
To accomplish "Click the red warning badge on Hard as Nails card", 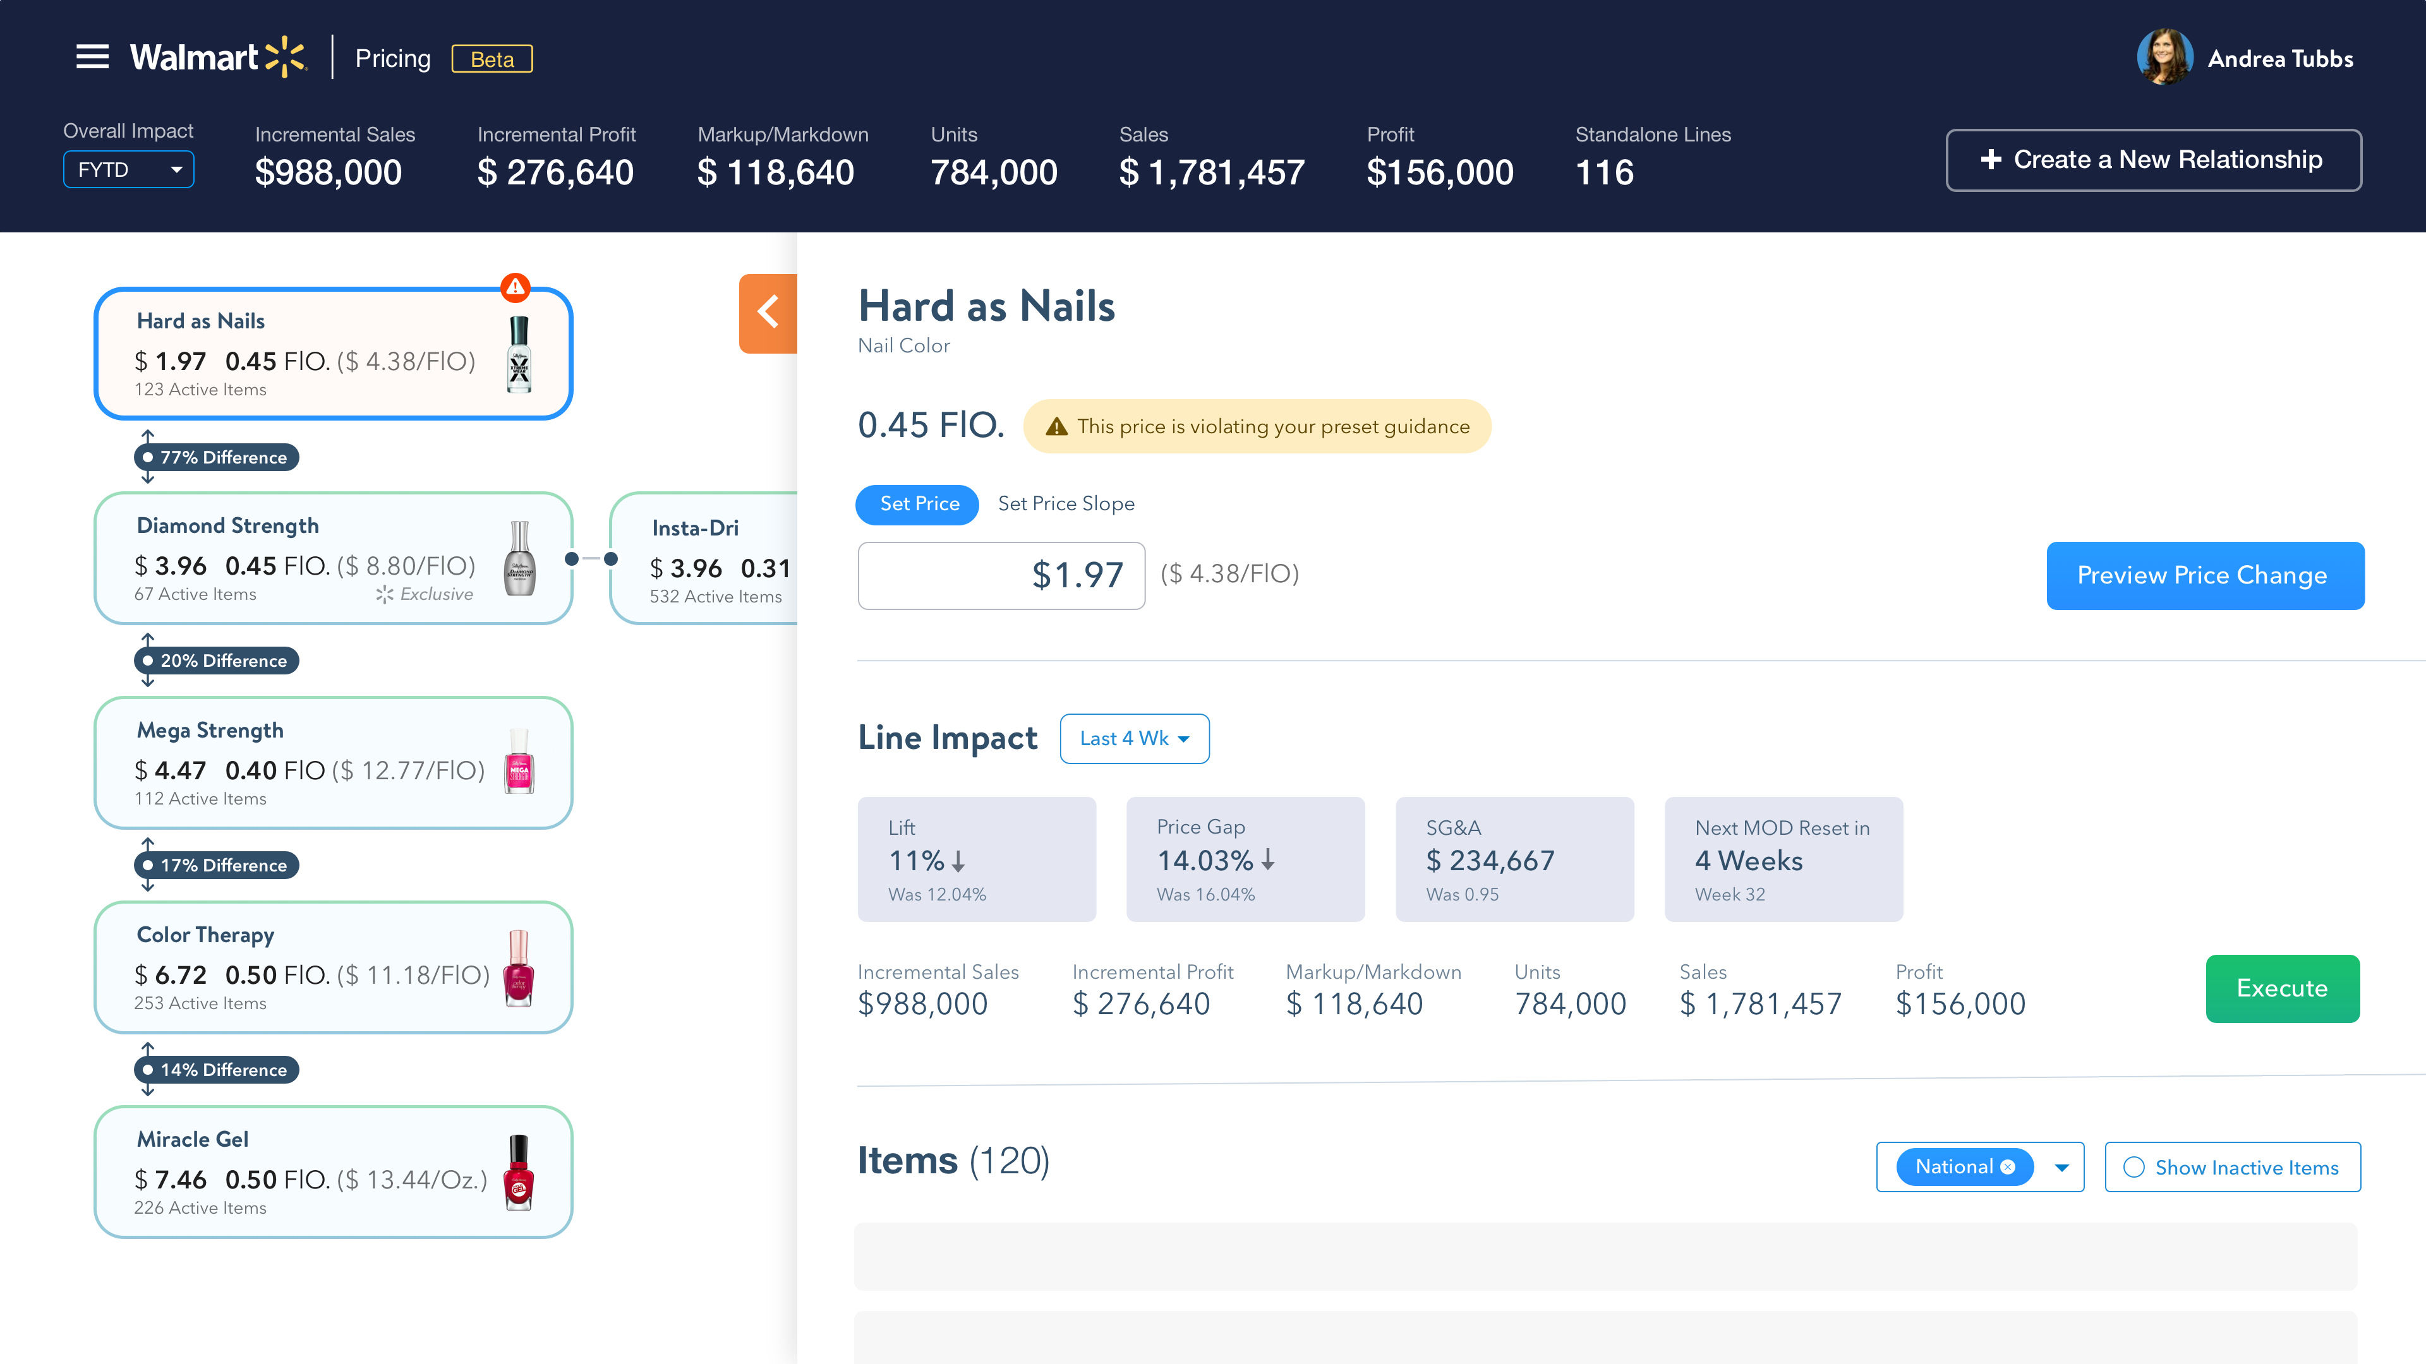I will point(515,286).
